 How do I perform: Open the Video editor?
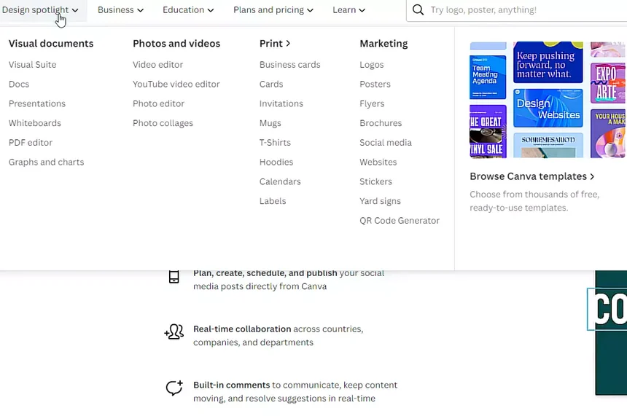click(x=158, y=64)
